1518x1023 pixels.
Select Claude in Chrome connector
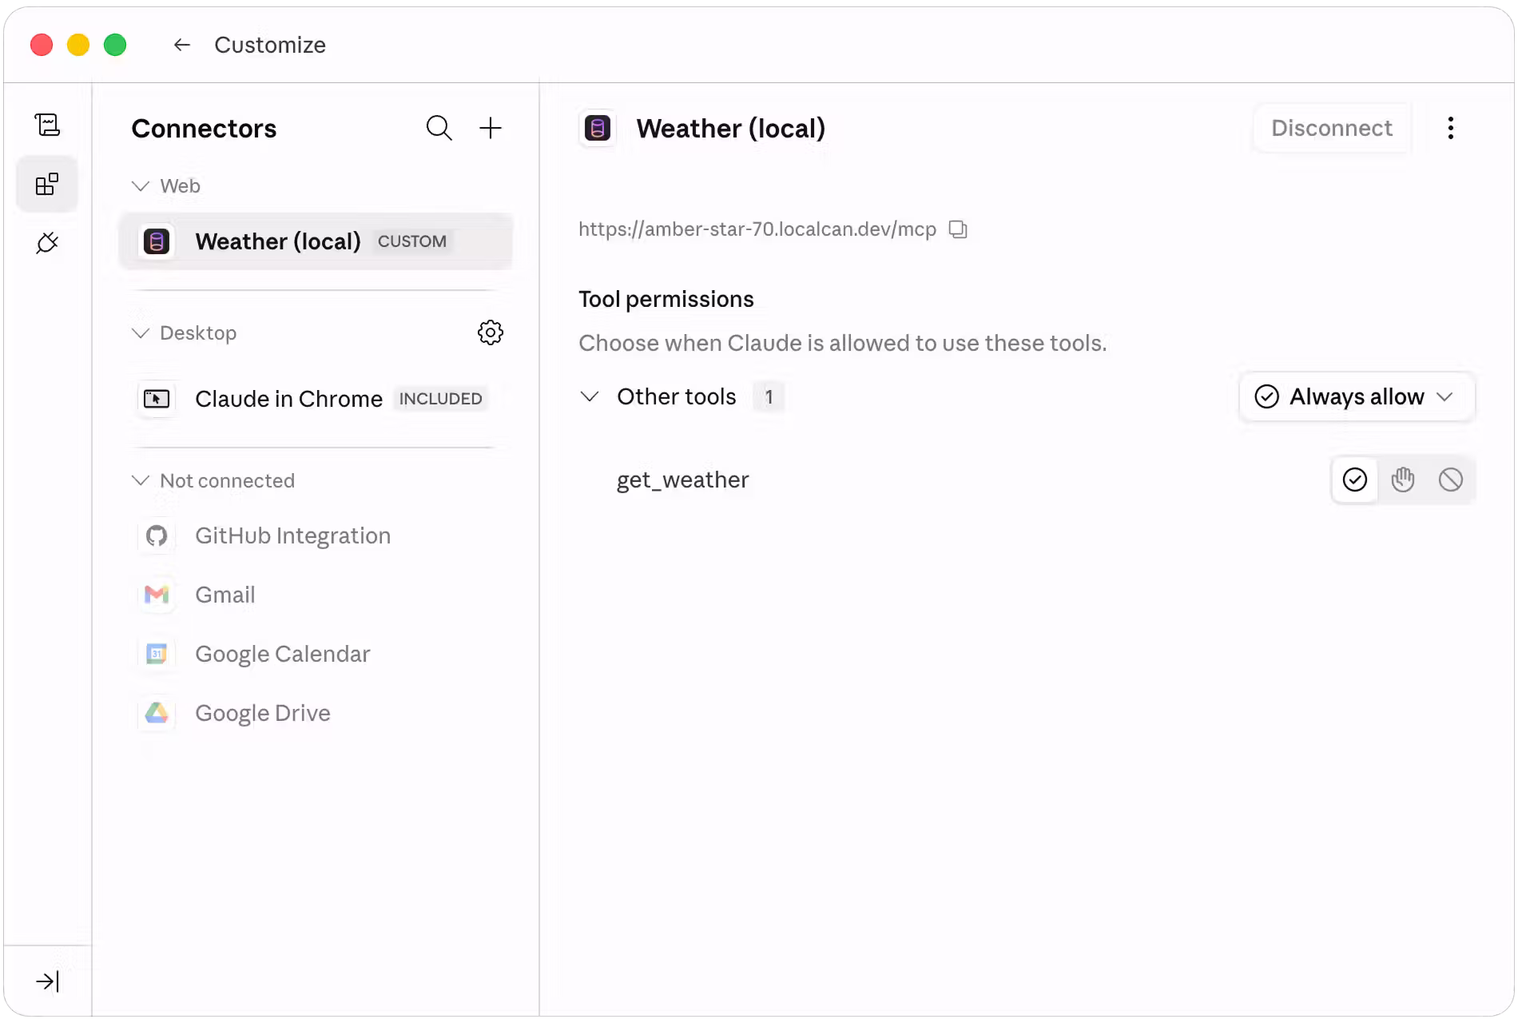[316, 398]
